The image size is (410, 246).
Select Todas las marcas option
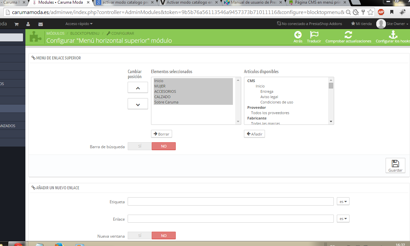265,123
